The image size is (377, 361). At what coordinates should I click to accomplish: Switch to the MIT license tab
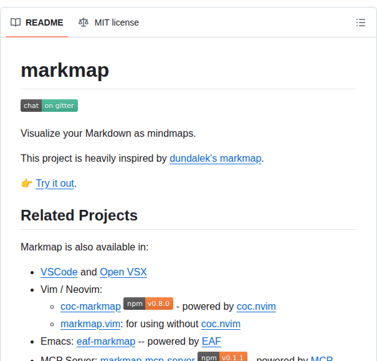(108, 22)
